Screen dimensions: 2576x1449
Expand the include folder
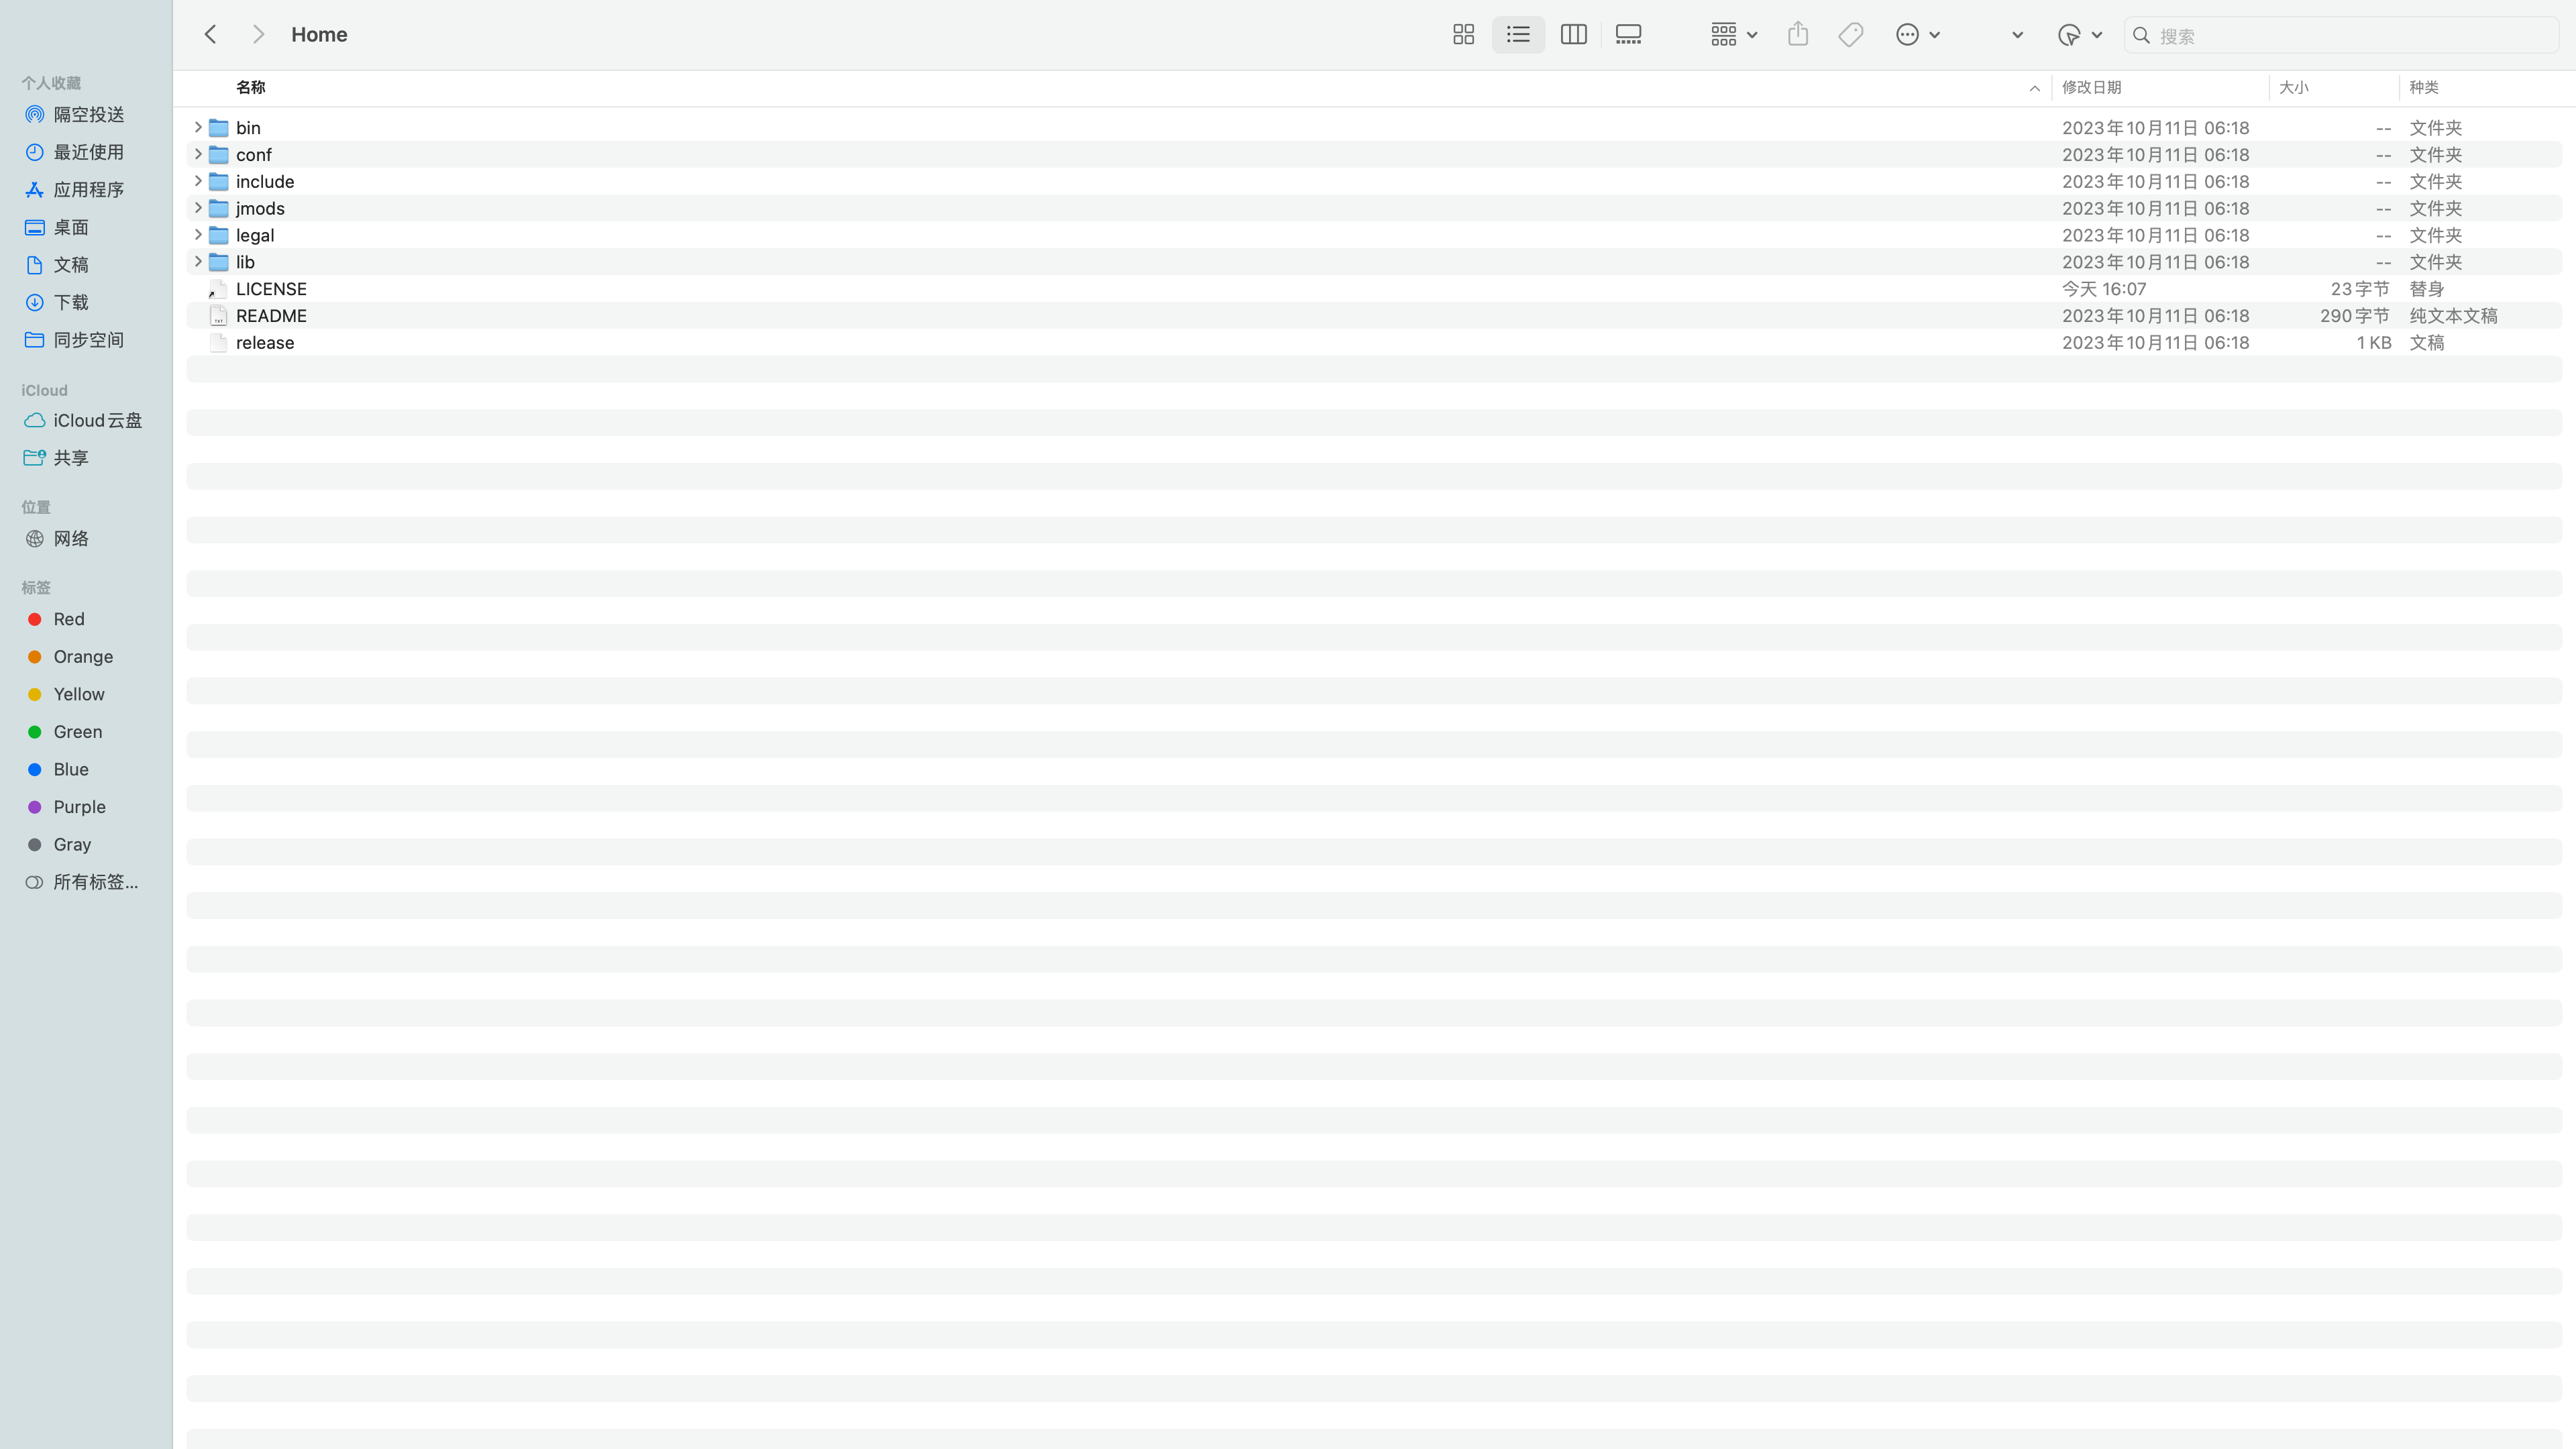pos(198,181)
